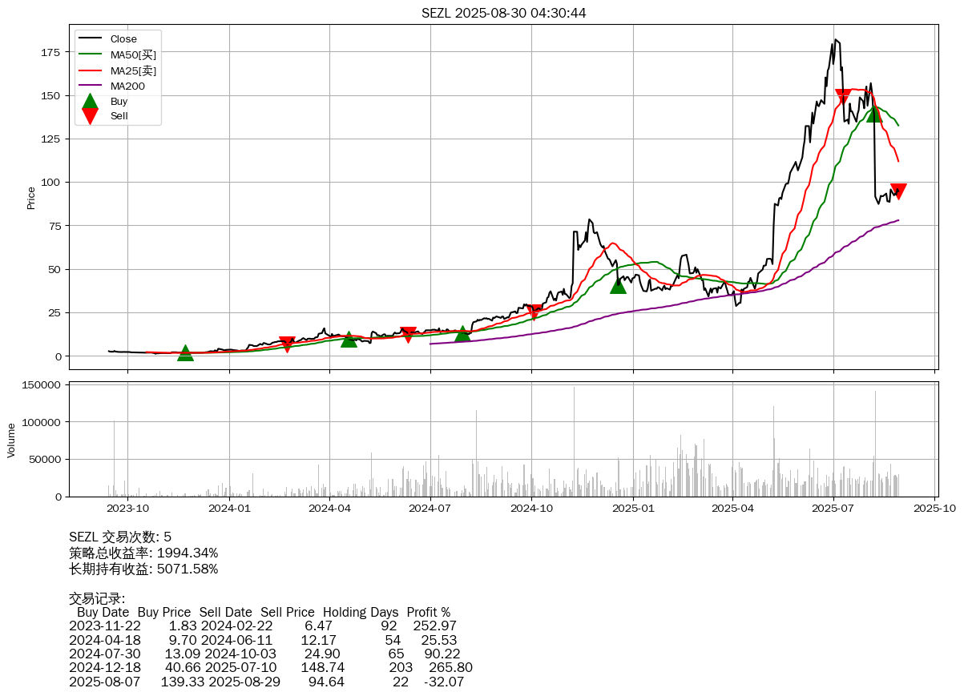This screenshot has height=696, width=964.
Task: Select the buy marker from December 2024
Action: [618, 285]
